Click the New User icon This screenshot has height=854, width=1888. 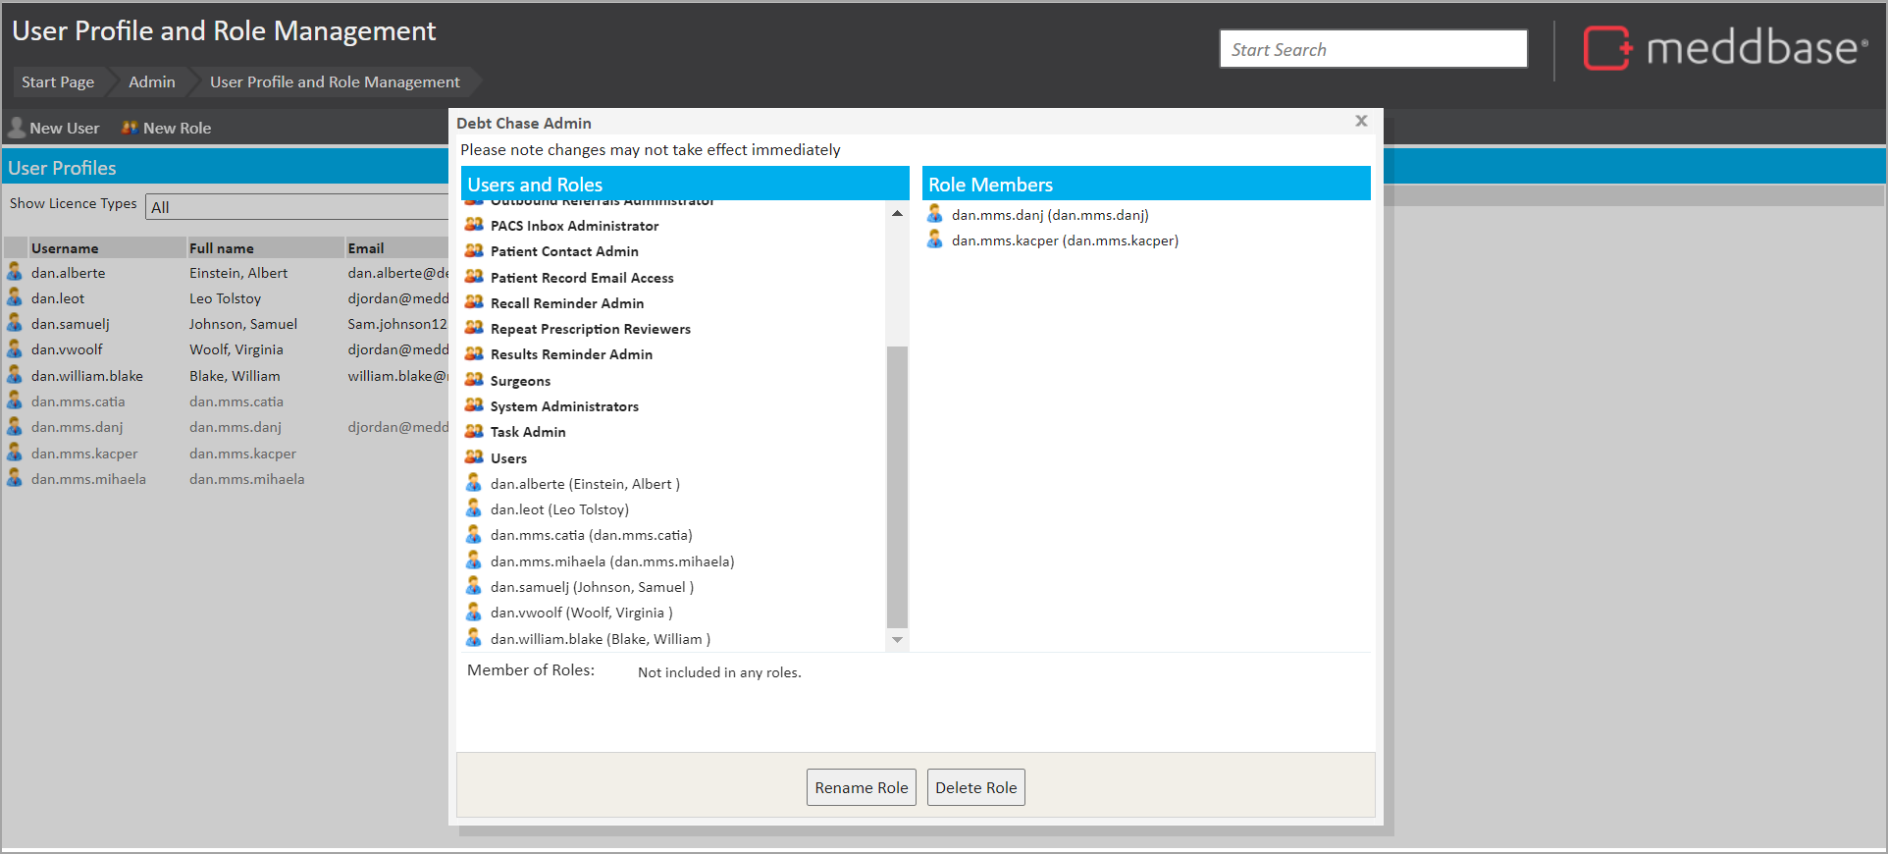[17, 128]
